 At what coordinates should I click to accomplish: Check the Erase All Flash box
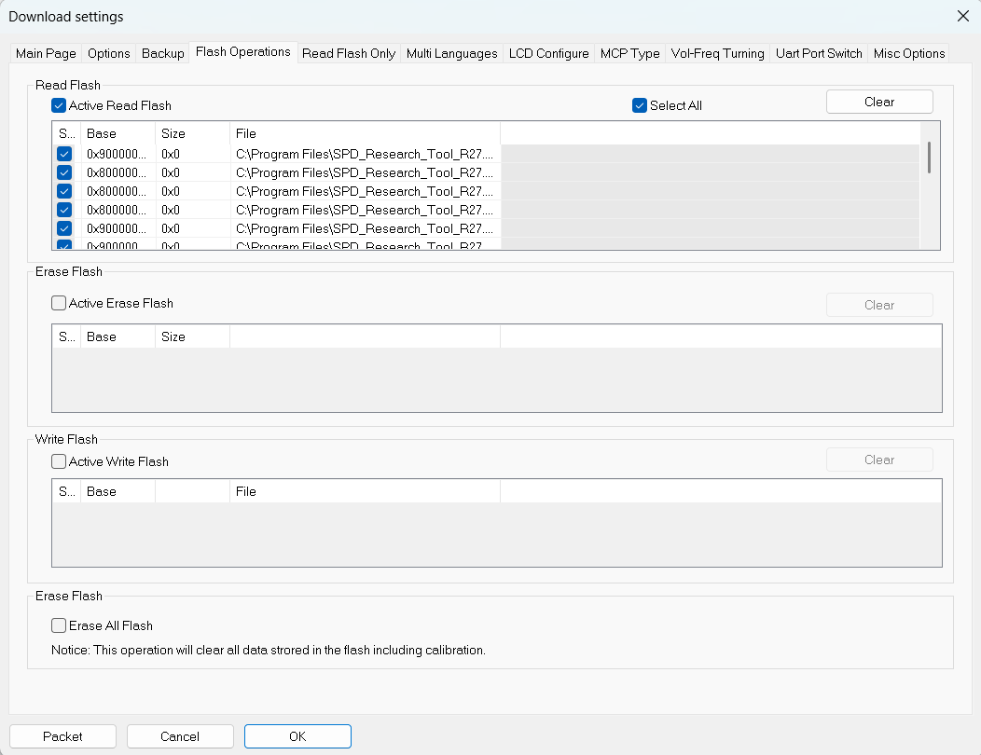point(60,625)
